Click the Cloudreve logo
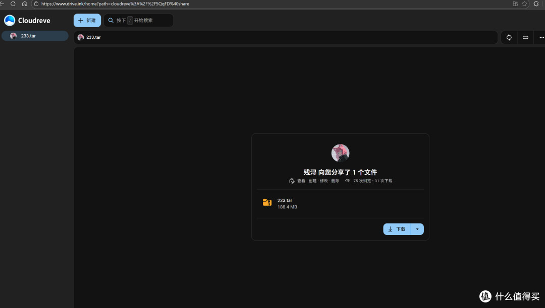Screen dimensions: 545x308 click(27, 21)
